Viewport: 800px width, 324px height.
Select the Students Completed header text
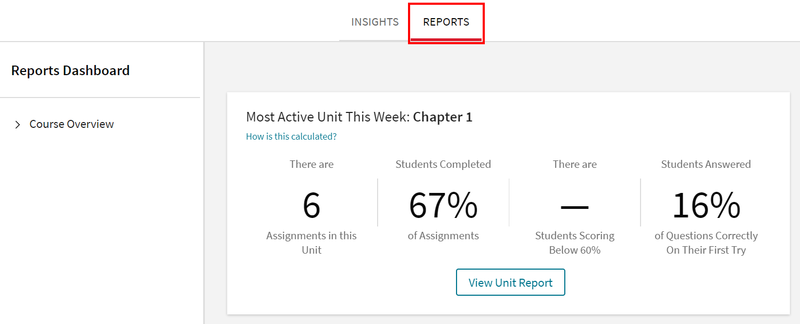coord(443,164)
